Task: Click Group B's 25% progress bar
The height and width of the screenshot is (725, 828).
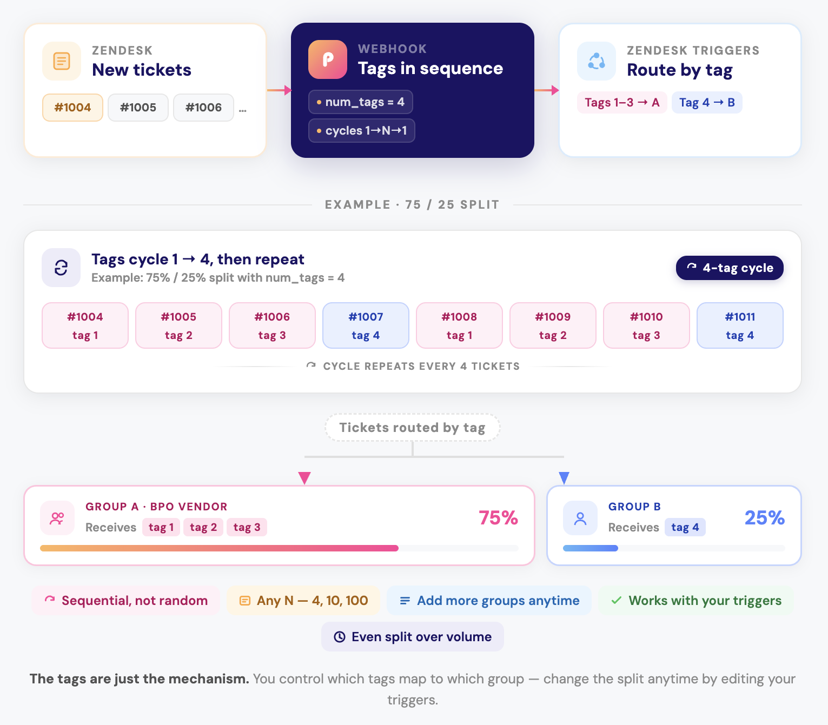Action: tap(674, 548)
